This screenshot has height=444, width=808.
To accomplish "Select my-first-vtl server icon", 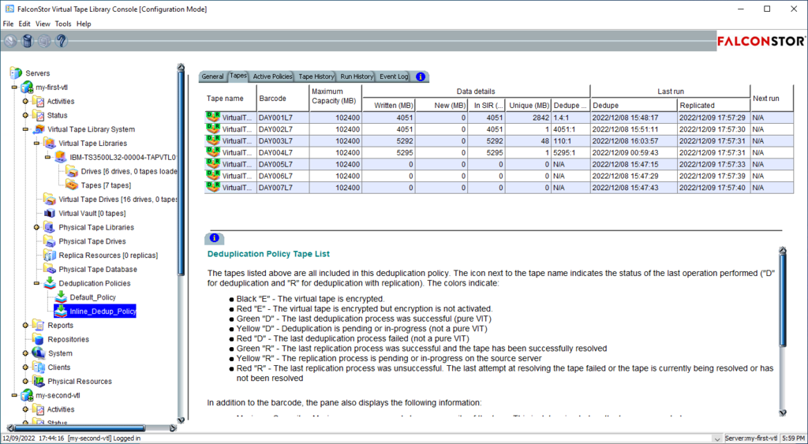I will pyautogui.click(x=27, y=88).
